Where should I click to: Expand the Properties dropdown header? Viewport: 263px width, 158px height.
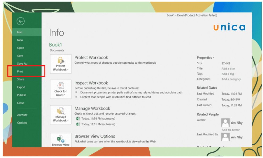point(205,58)
